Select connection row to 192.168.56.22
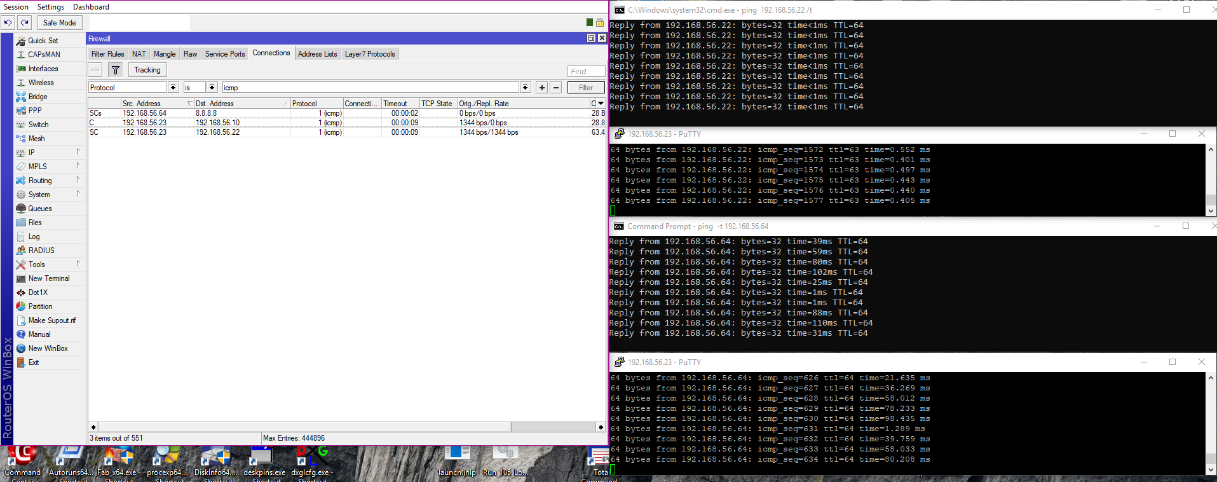 pyautogui.click(x=346, y=132)
